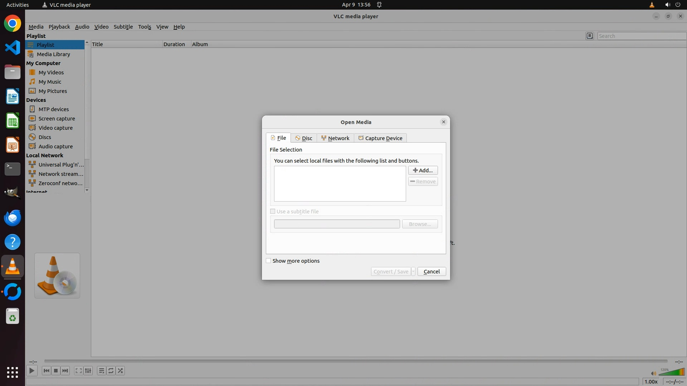Image resolution: width=687 pixels, height=386 pixels.
Task: Check the Show more options box
Action: click(x=268, y=261)
